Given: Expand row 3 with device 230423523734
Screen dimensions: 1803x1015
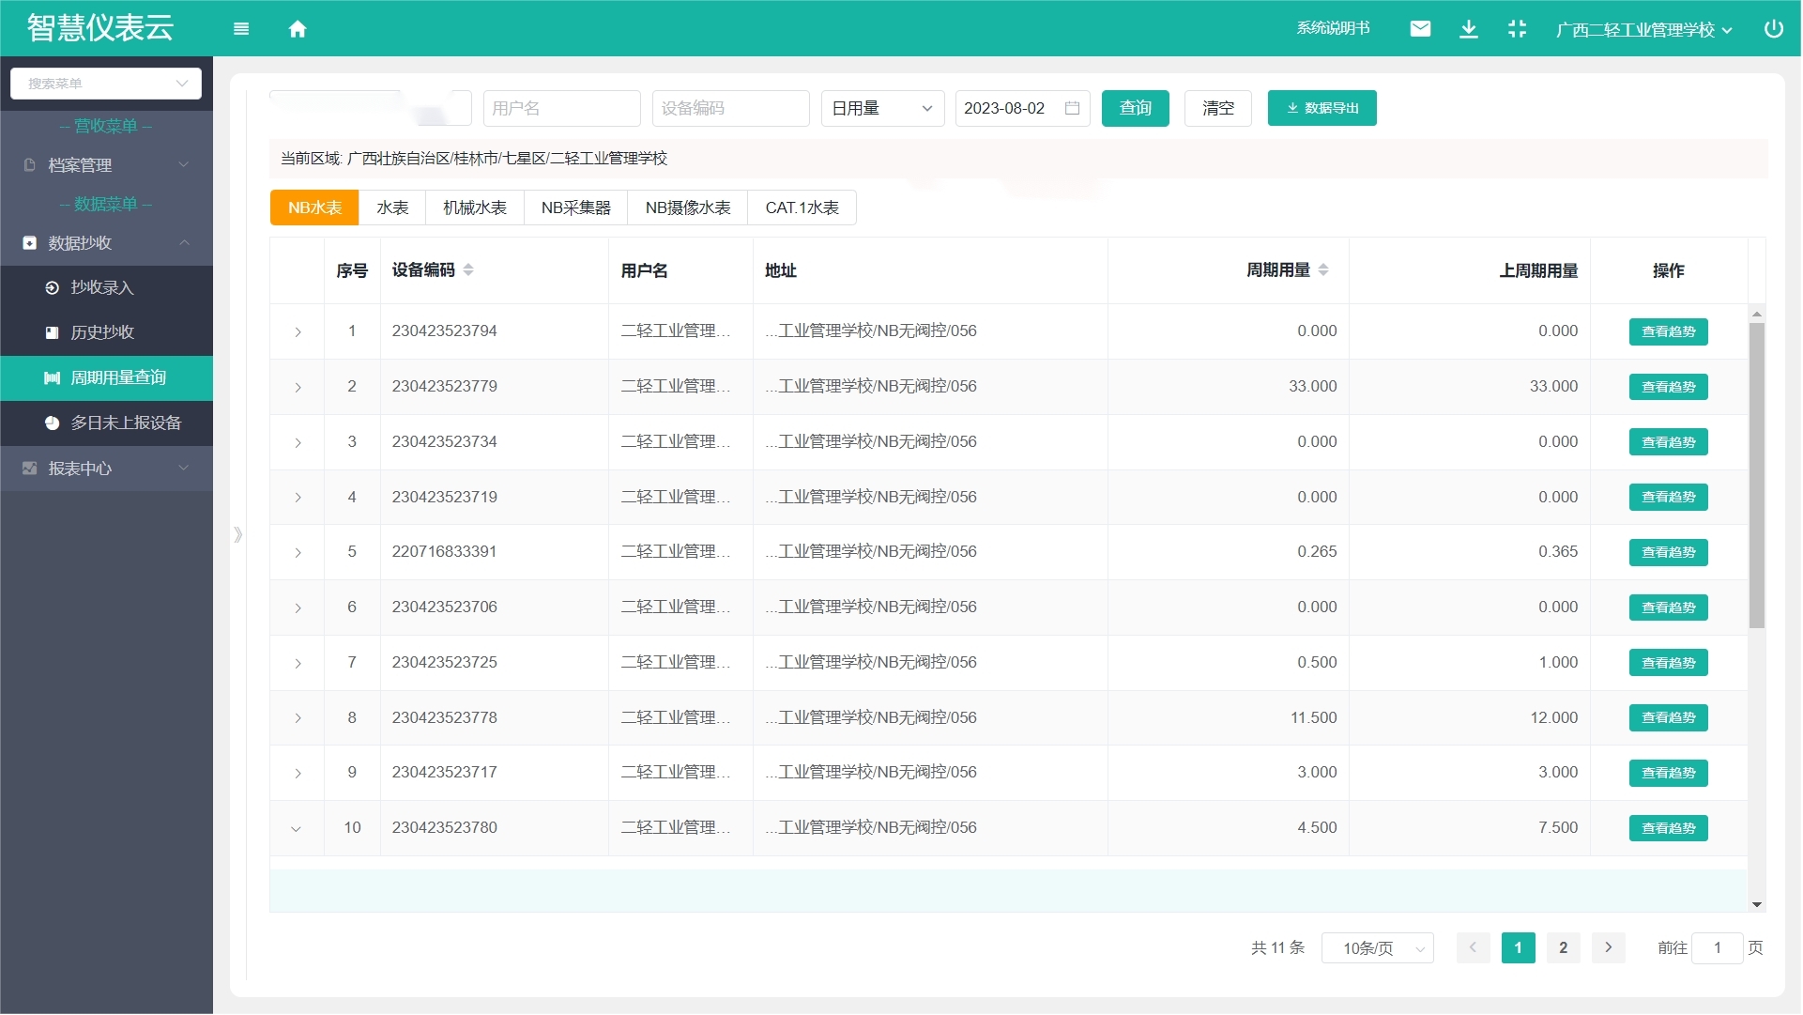Looking at the screenshot, I should click(298, 443).
